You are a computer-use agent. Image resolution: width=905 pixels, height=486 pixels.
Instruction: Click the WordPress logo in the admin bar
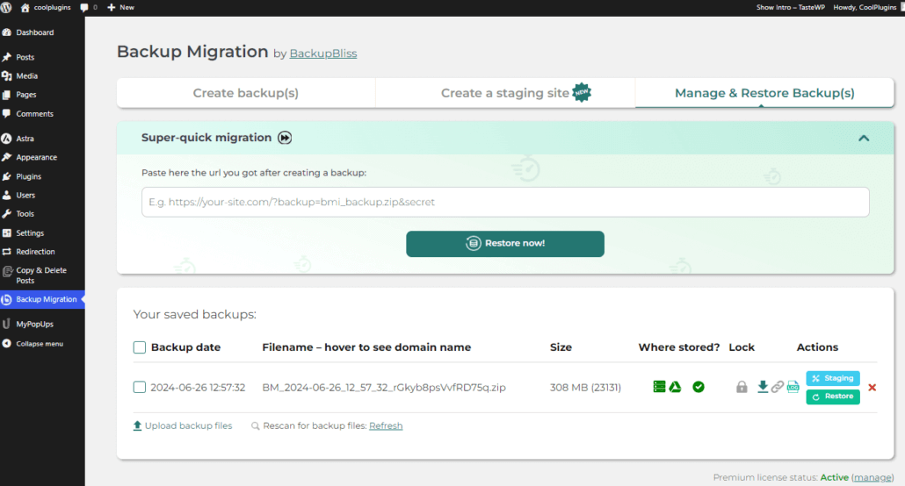pos(7,7)
